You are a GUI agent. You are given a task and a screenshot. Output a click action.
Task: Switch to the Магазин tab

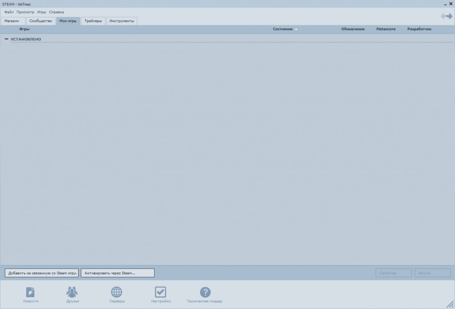(12, 21)
